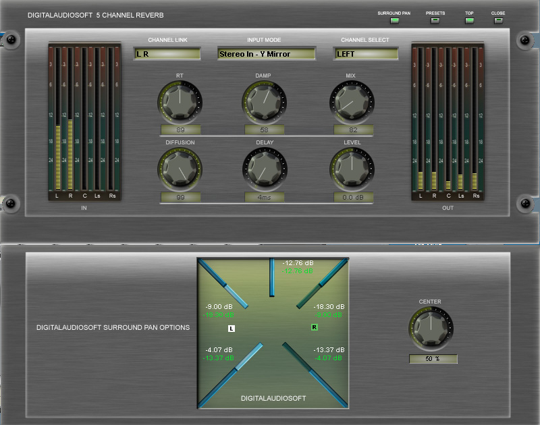Click the MIX knob

[352, 103]
